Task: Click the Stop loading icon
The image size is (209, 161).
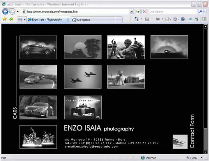Action: coord(144,12)
